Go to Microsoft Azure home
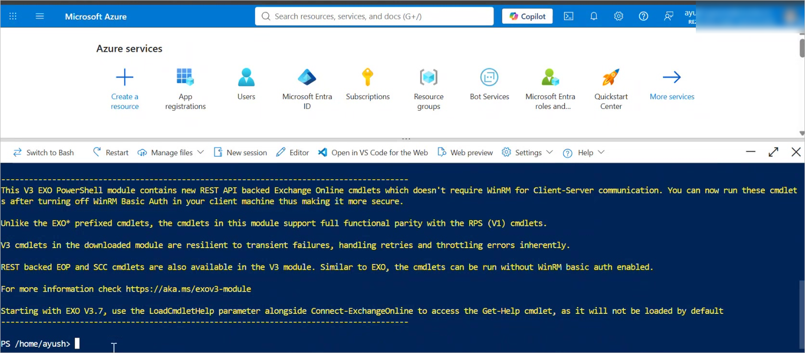The image size is (805, 353). point(96,17)
